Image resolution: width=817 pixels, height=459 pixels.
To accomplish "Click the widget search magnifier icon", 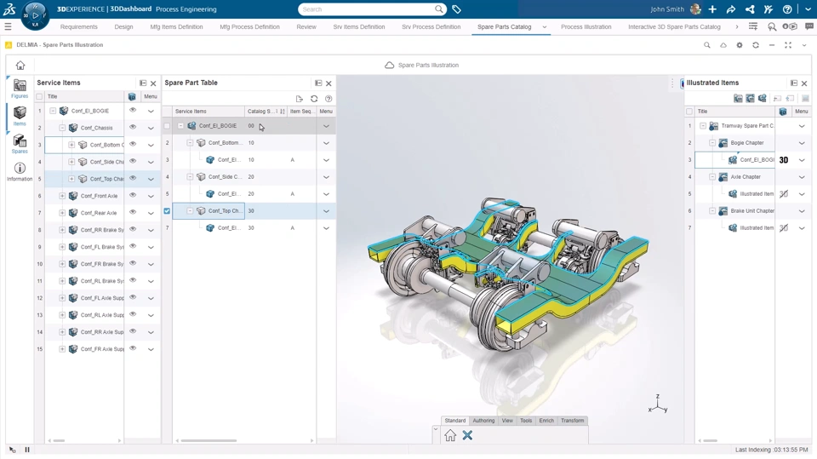I will (x=707, y=45).
